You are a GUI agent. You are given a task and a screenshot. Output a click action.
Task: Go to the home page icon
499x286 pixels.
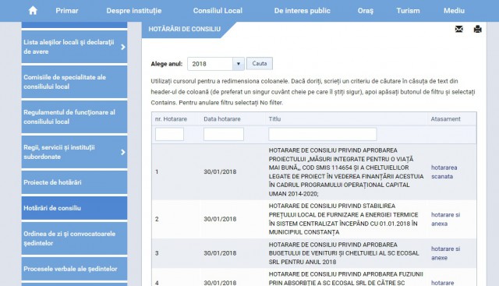click(x=33, y=10)
